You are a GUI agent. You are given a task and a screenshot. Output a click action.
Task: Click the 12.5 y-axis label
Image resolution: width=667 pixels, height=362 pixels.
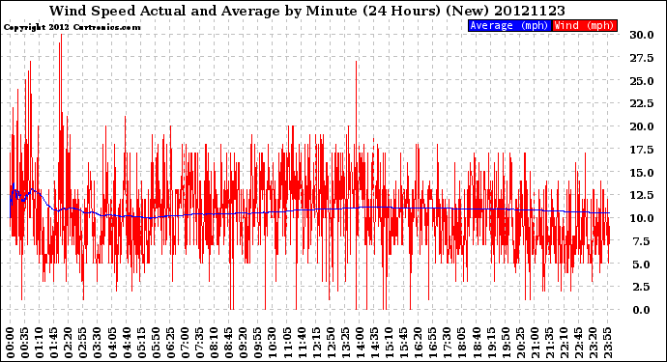pyautogui.click(x=642, y=195)
